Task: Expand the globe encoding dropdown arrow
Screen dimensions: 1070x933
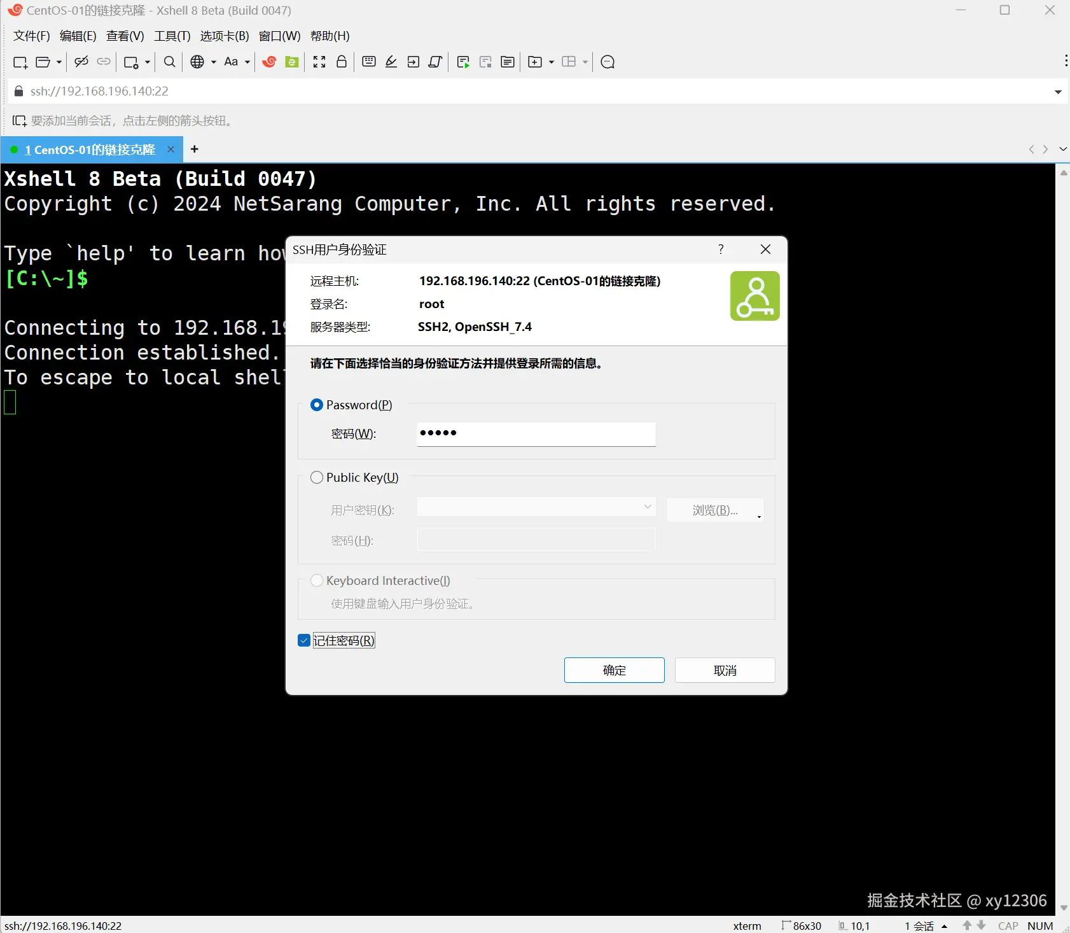Action: point(214,62)
